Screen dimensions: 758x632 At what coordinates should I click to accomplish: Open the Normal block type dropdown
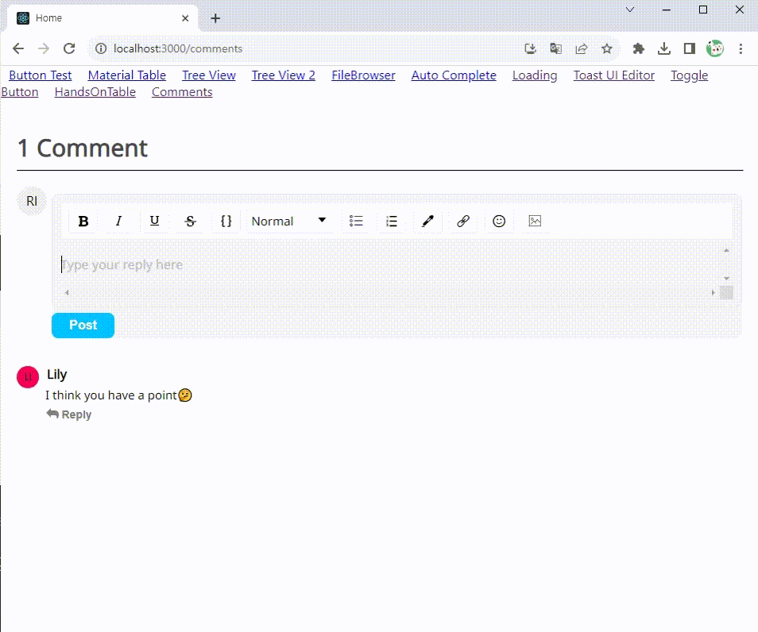click(x=289, y=222)
